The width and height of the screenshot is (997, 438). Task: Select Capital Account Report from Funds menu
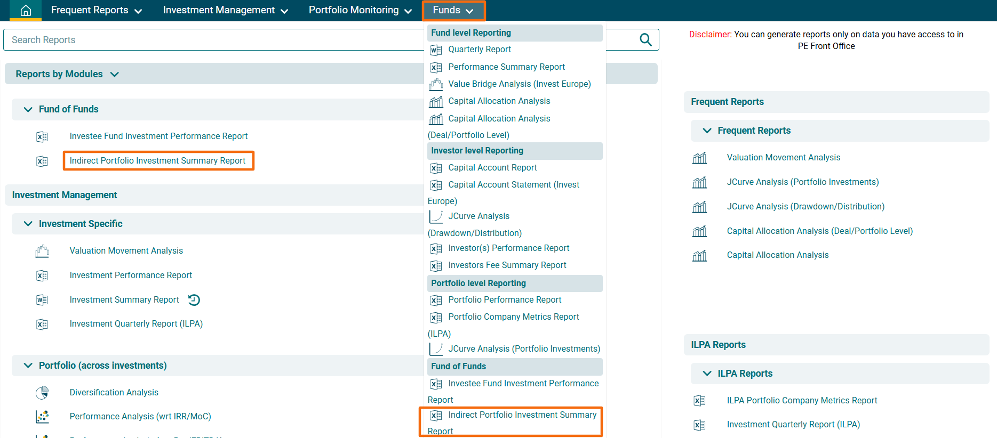pyautogui.click(x=492, y=168)
